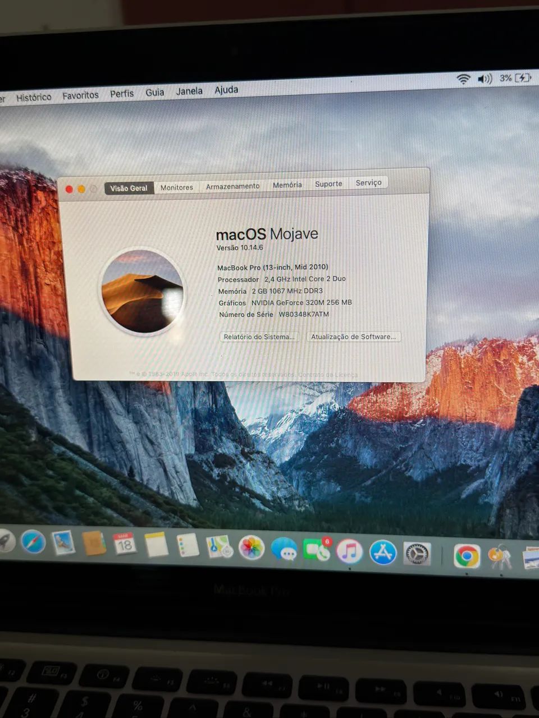Open Google Chrome from the Dock

tap(467, 556)
